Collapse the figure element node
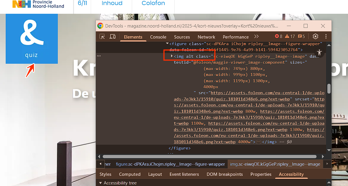The height and width of the screenshot is (186, 348). pos(167,44)
